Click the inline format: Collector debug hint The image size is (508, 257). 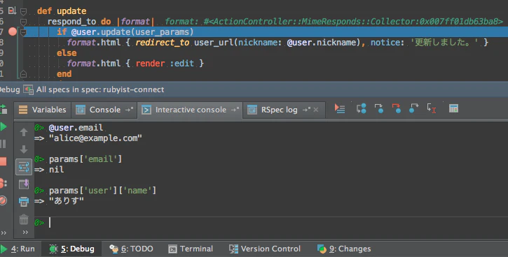tap(334, 22)
